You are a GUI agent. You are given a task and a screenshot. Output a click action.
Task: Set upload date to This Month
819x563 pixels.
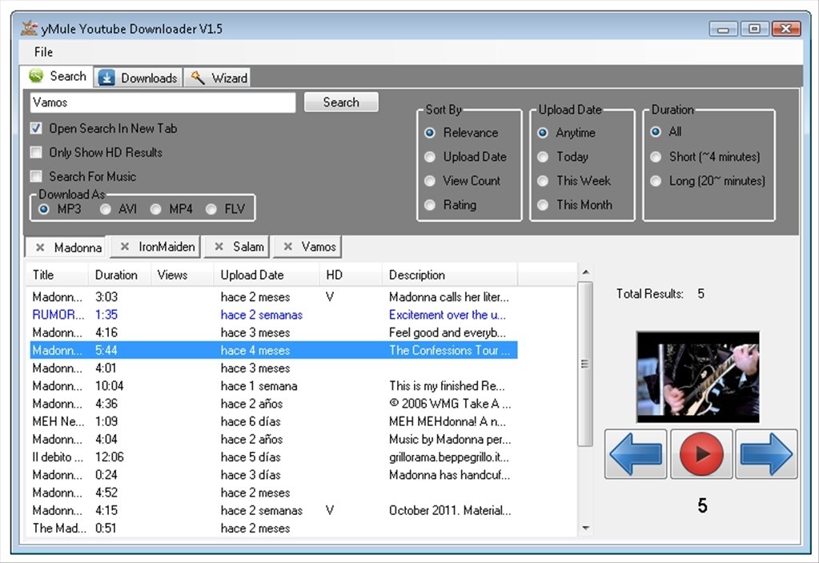543,205
